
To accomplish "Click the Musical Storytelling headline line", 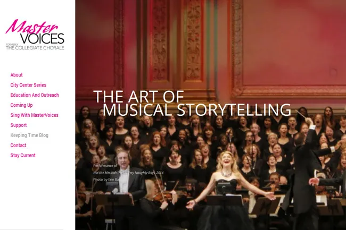I will tap(197, 109).
